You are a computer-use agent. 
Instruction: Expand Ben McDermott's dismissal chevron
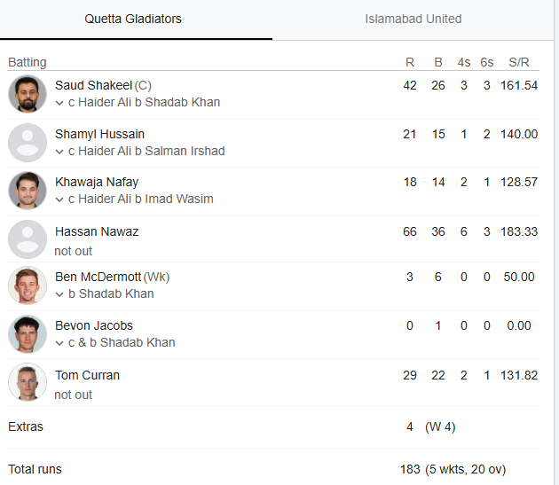(59, 294)
